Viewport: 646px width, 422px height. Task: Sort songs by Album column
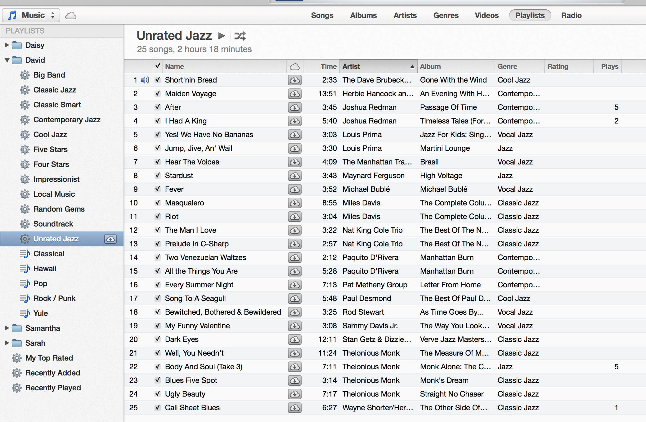[x=456, y=66]
